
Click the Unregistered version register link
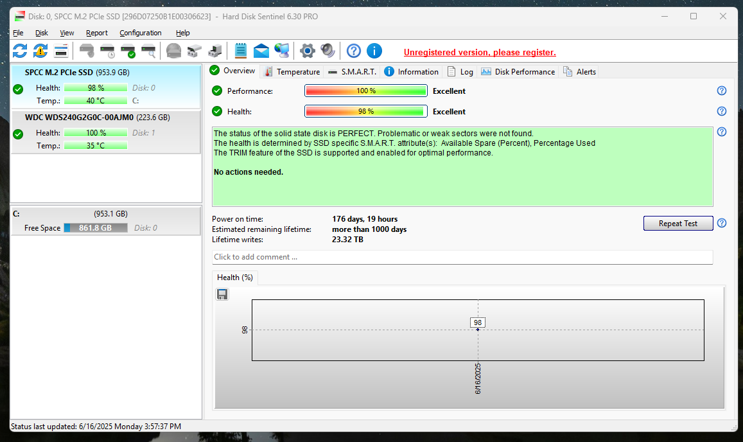(x=480, y=52)
